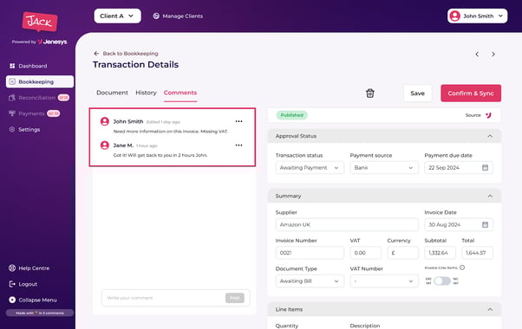522x329 pixels.
Task: Toggle the Exc/Inc VAT switch
Action: 442,281
